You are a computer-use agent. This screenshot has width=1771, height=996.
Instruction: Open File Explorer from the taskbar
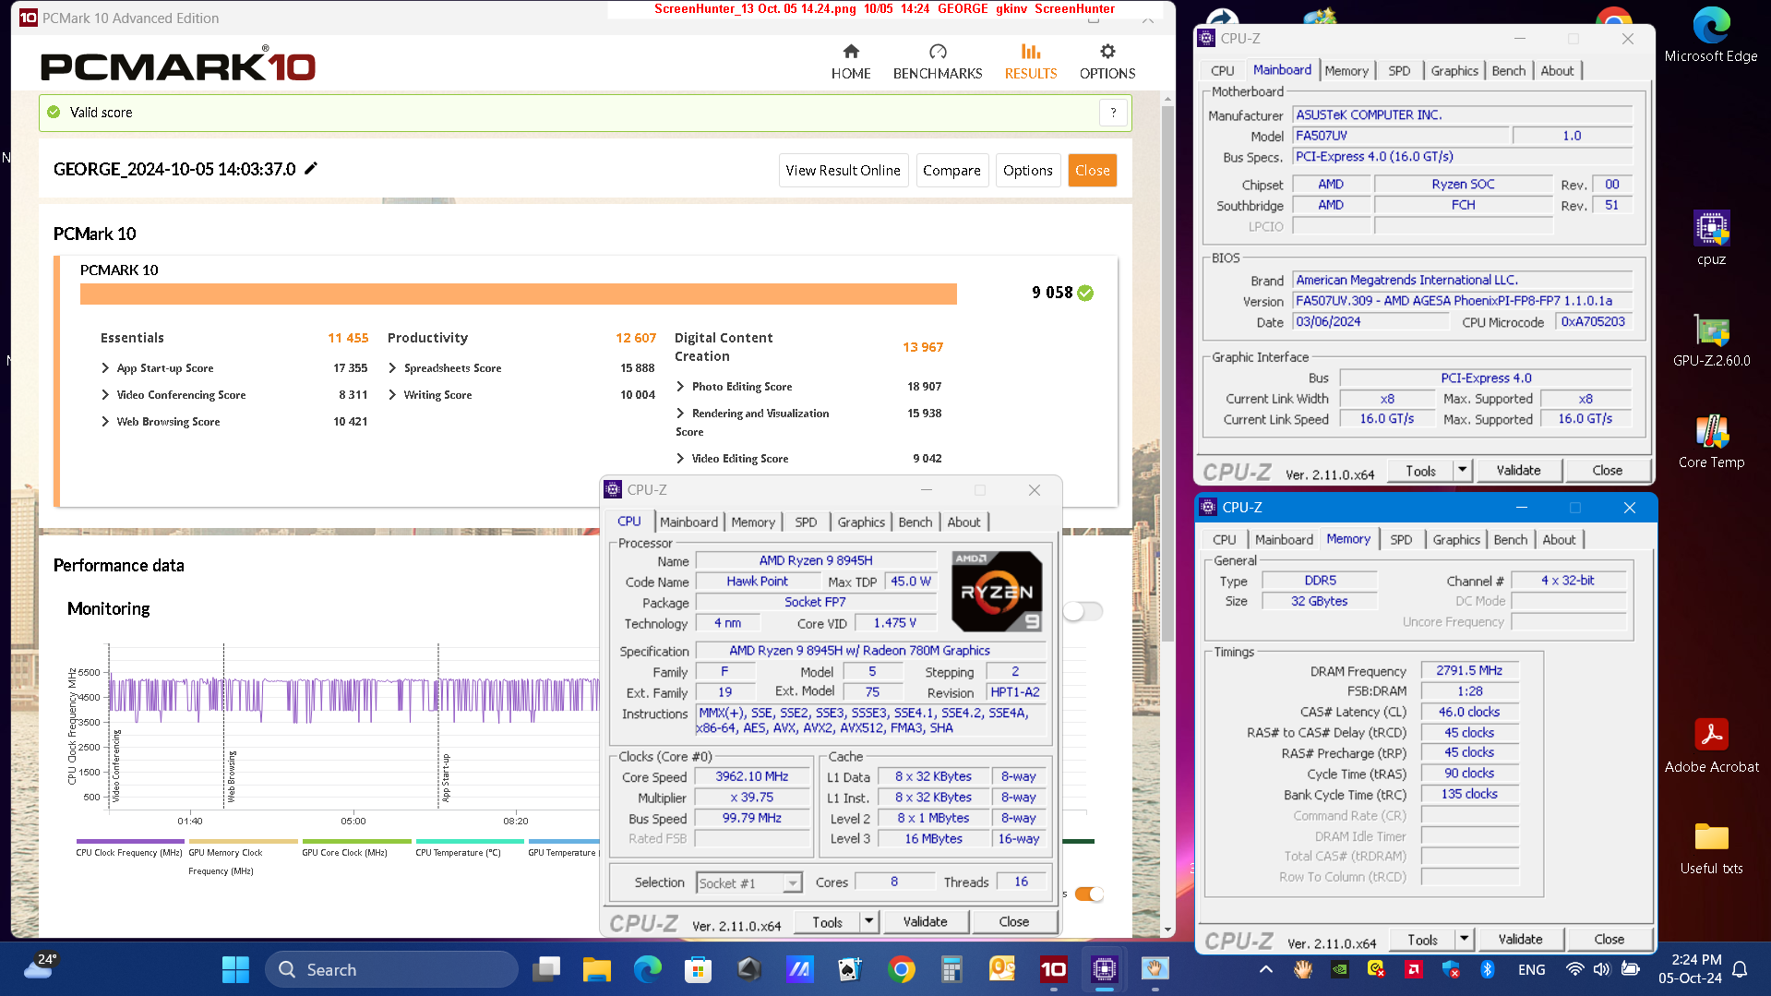click(596, 969)
